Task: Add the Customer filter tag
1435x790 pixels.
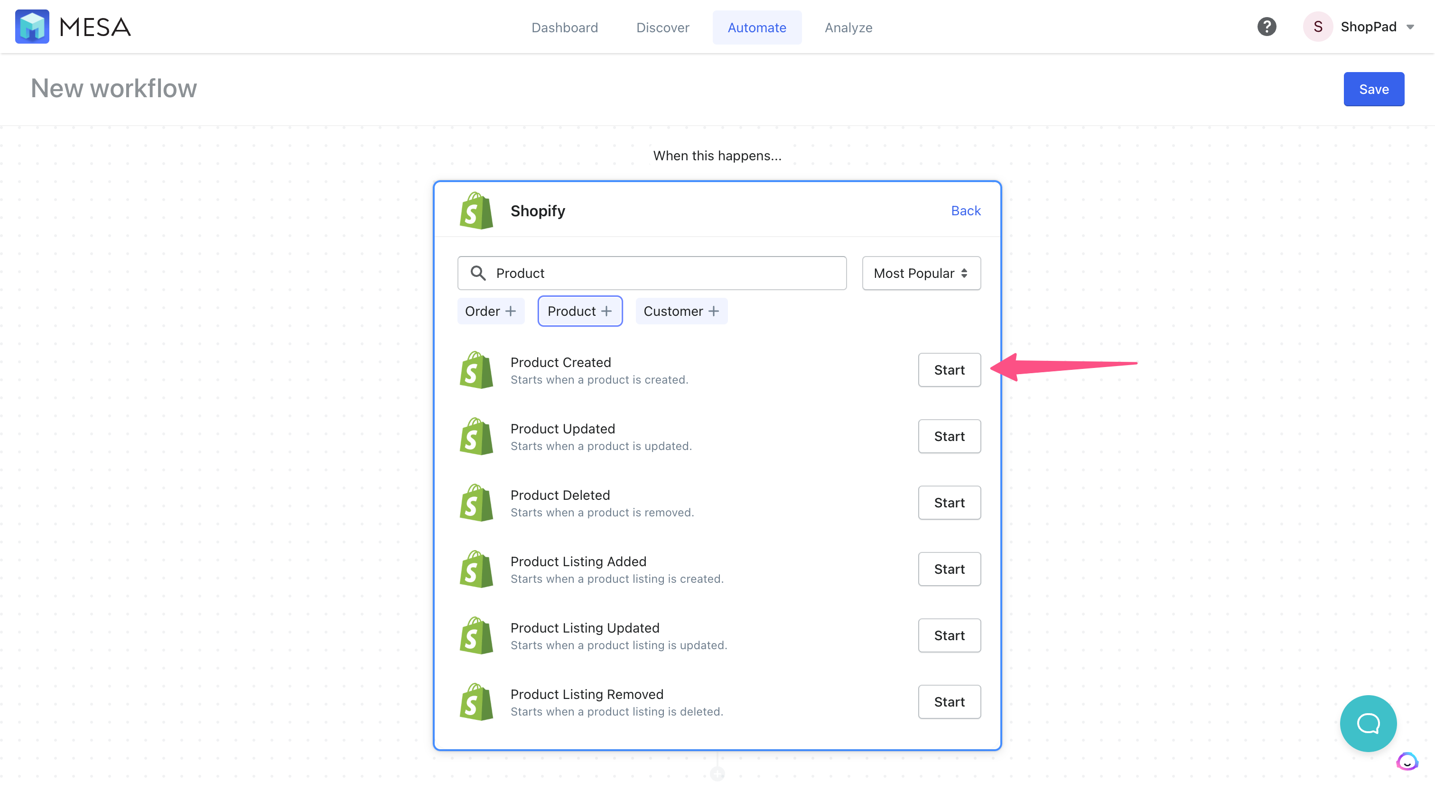Action: (x=681, y=311)
